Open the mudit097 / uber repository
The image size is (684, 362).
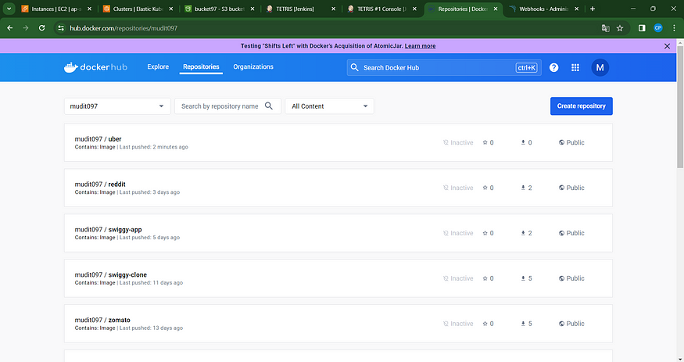338,142
